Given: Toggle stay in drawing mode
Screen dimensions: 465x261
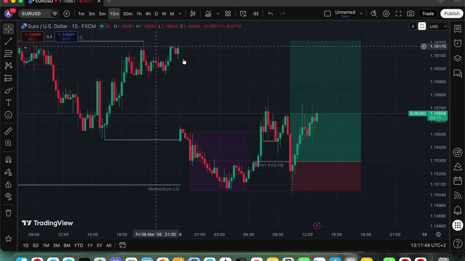Looking at the screenshot, I should (x=8, y=173).
